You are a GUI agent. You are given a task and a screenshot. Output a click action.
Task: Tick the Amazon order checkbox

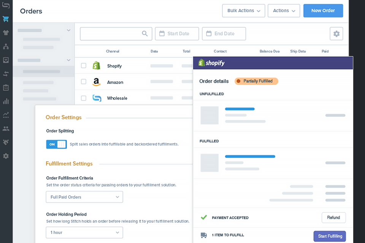point(84,82)
